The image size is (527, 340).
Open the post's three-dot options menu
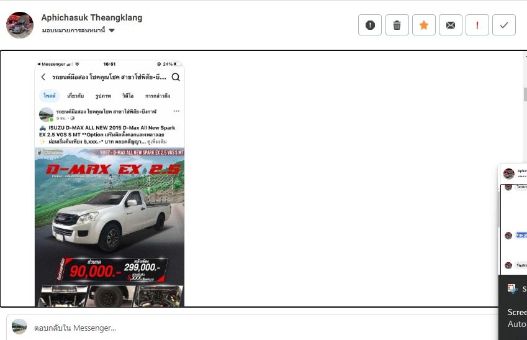click(x=176, y=111)
